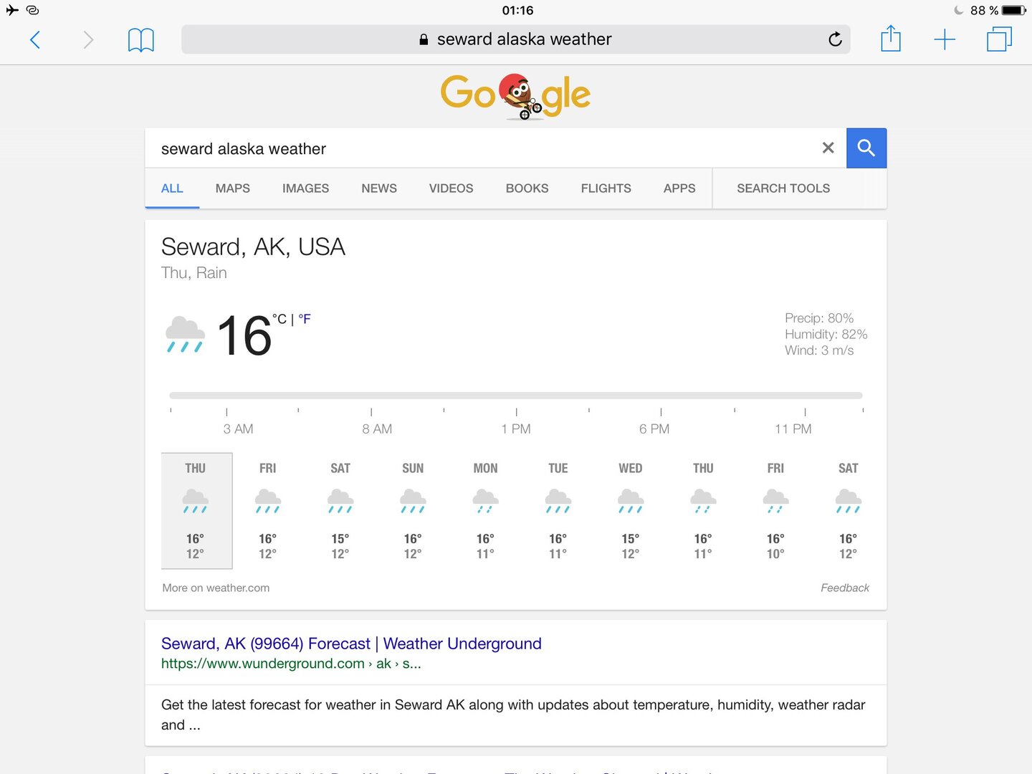Clear the search query with the X
Image resolution: width=1032 pixels, height=774 pixels.
pyautogui.click(x=828, y=148)
